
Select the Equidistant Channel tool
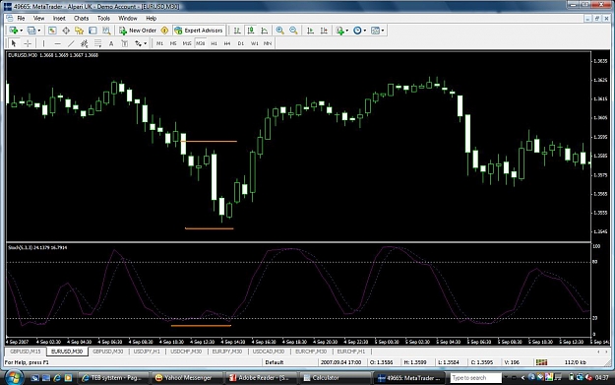coord(85,43)
